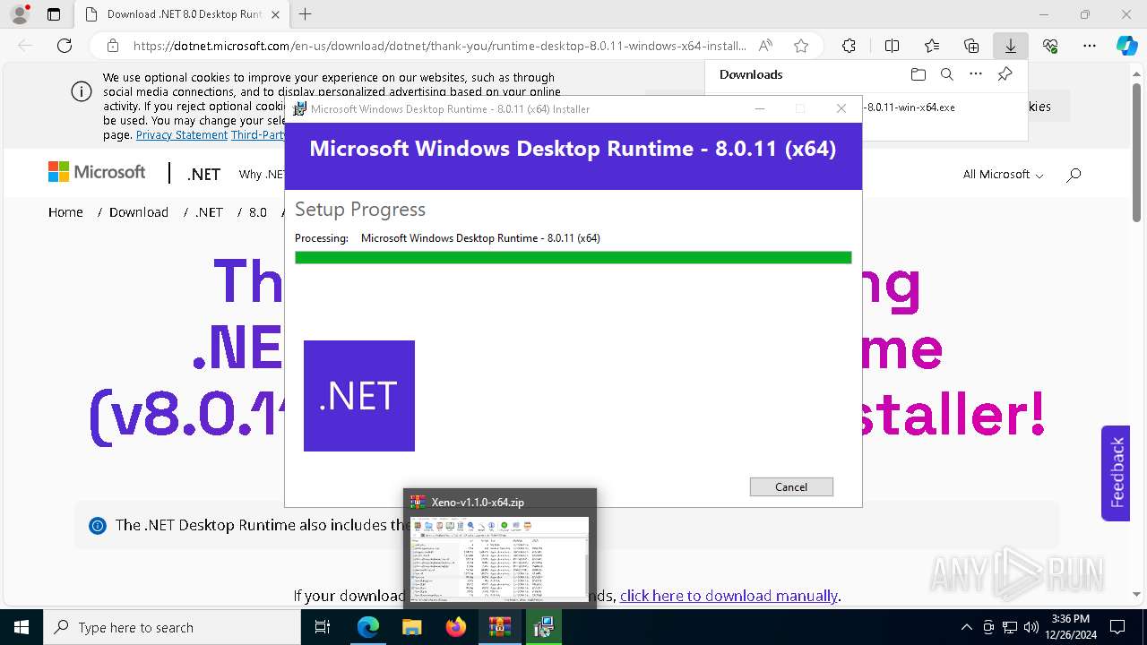Toggle split screen view

coord(892,46)
